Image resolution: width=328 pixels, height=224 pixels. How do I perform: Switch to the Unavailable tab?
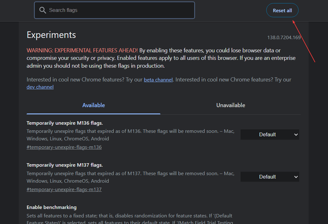coord(231,105)
